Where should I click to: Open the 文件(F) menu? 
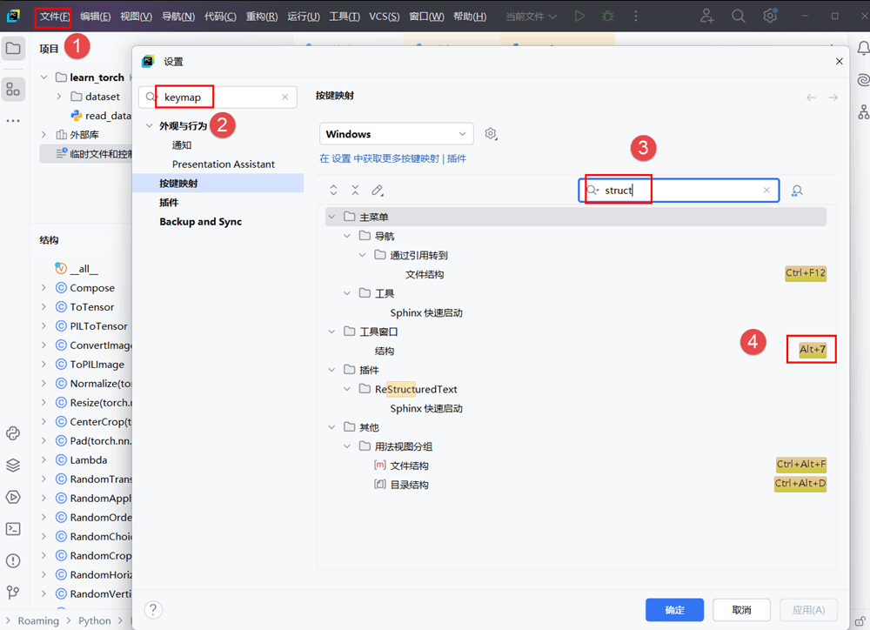54,17
